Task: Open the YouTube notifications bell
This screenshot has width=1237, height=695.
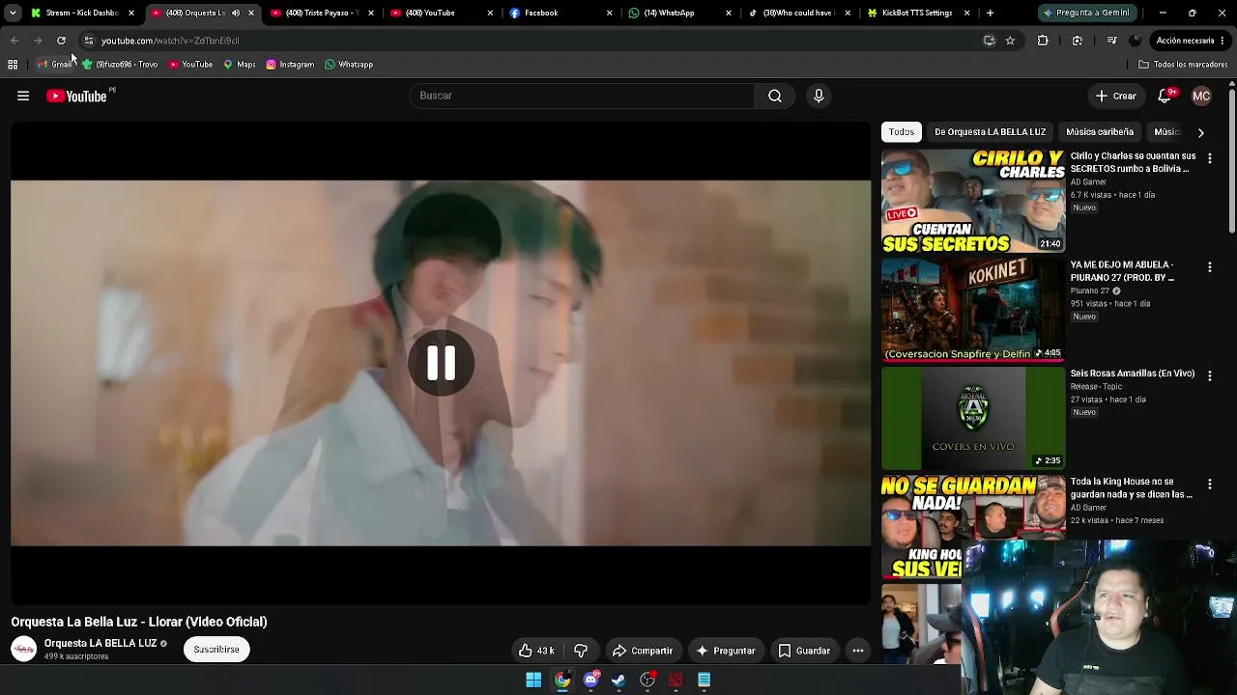Action: 1165,96
